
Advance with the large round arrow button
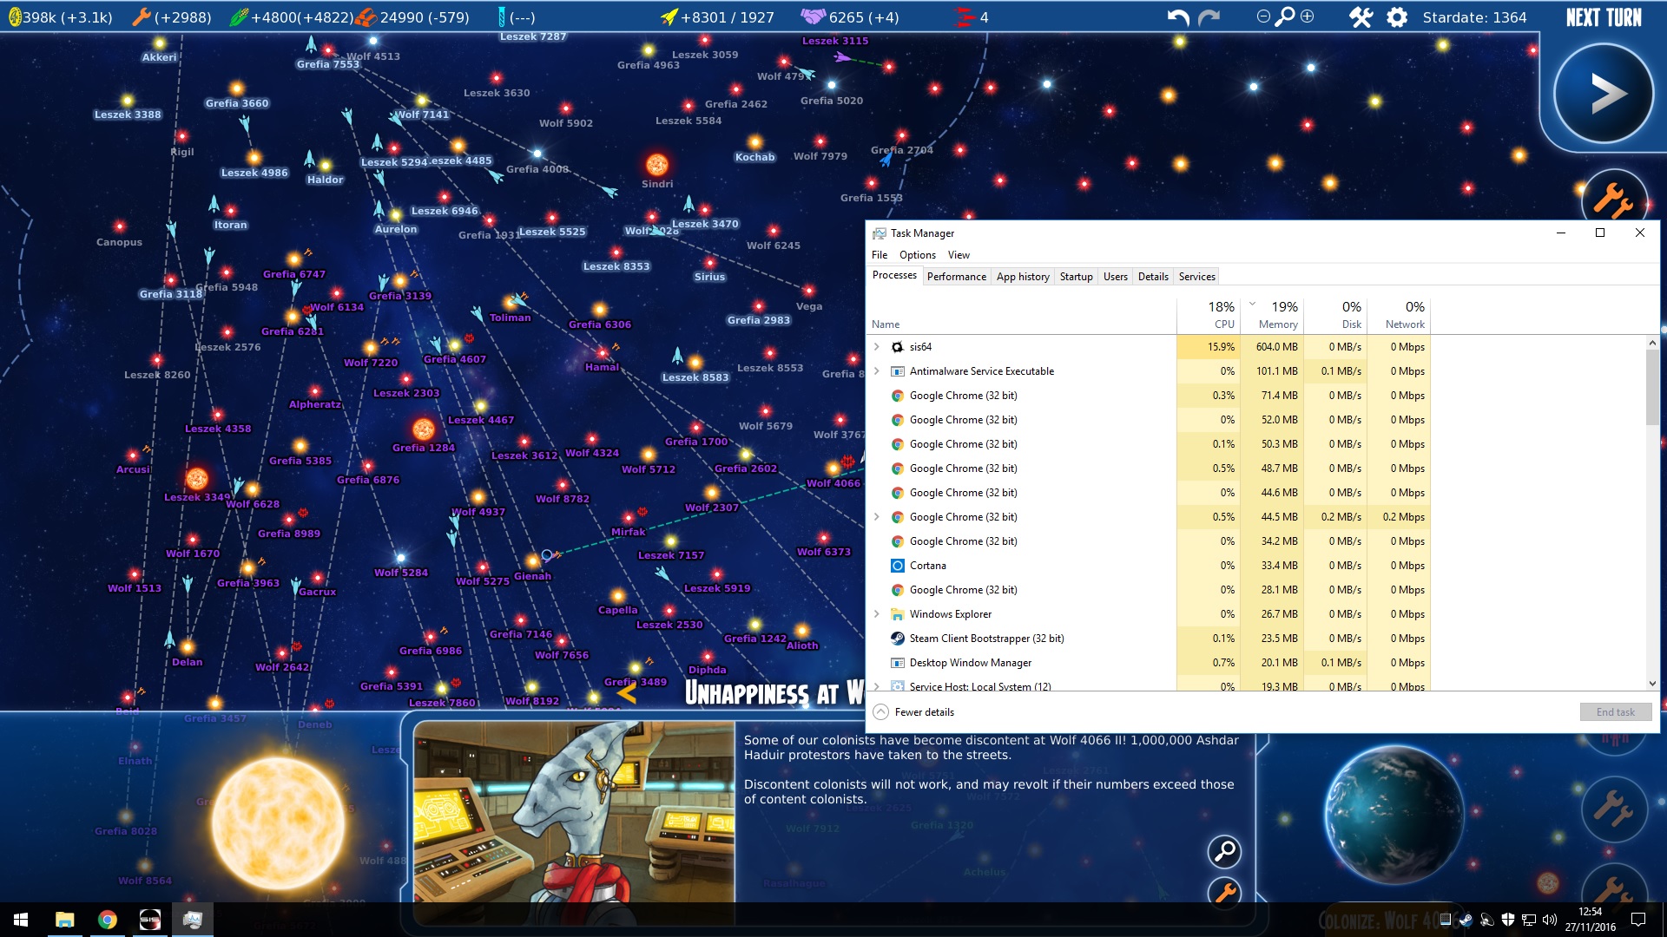[x=1603, y=93]
